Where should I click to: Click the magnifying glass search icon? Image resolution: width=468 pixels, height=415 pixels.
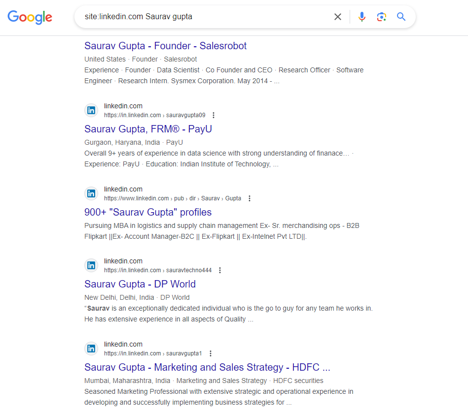[401, 16]
